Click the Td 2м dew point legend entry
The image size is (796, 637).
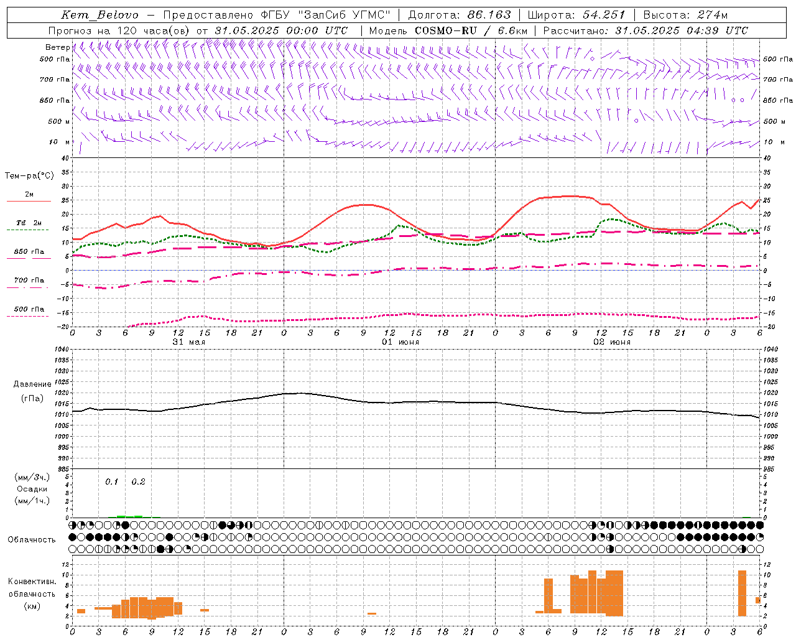pos(29,223)
